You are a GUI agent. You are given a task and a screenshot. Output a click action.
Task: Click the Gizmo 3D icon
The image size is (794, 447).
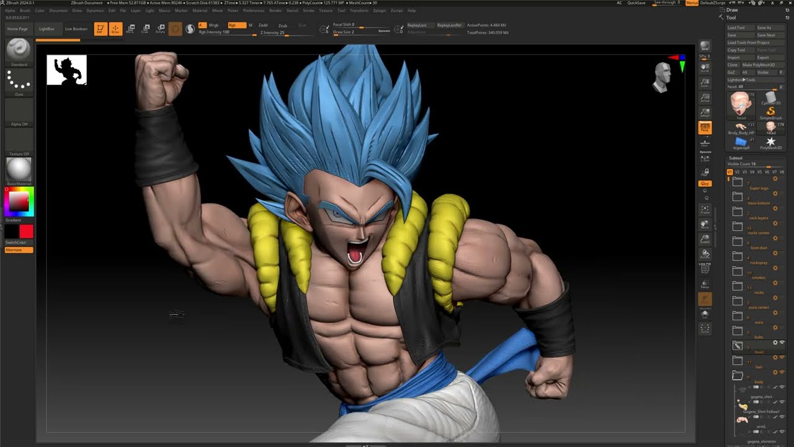click(176, 29)
